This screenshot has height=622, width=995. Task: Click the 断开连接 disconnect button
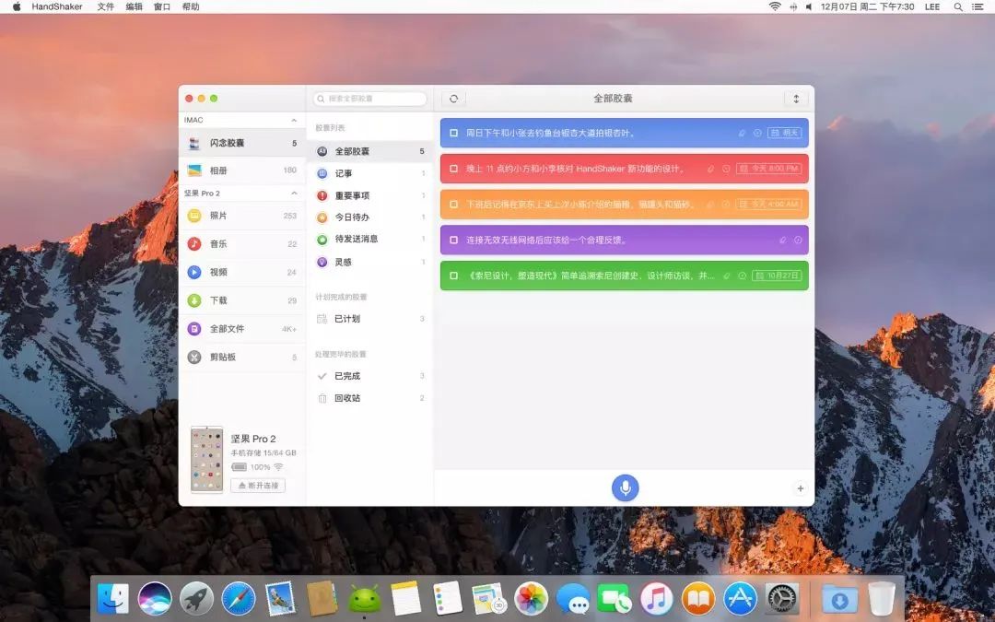point(258,485)
